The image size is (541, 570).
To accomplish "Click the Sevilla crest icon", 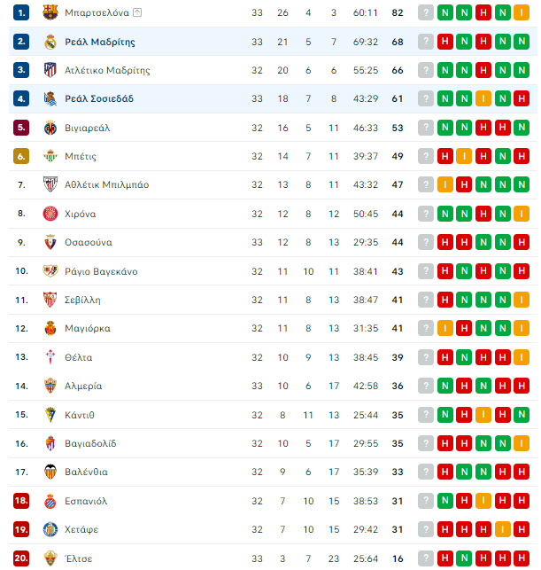I will [50, 300].
